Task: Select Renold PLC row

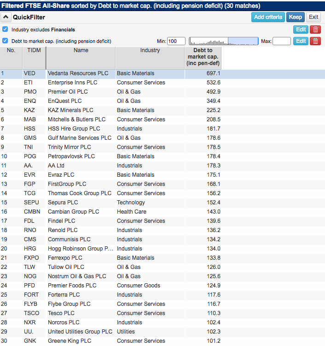Action: tap(162, 230)
